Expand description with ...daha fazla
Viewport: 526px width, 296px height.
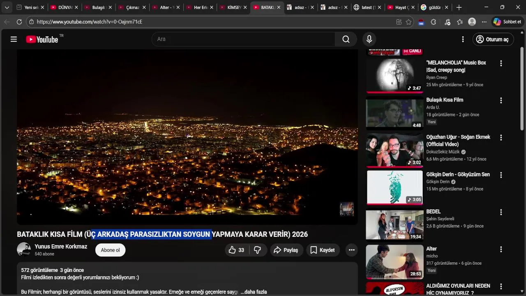[x=254, y=292]
